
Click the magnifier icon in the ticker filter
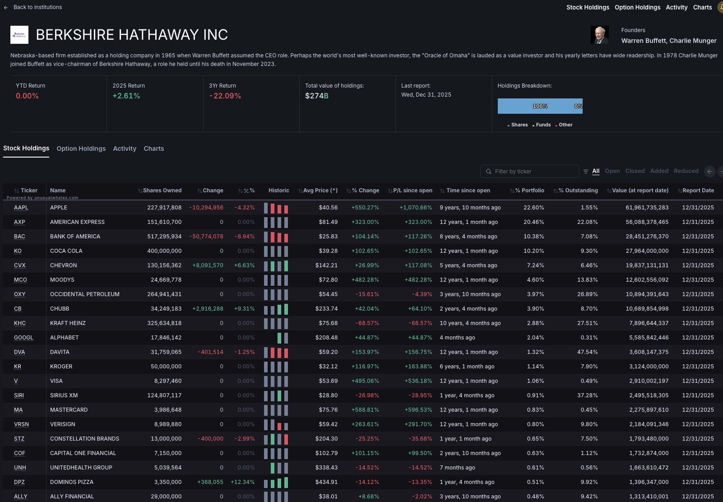[x=488, y=172]
